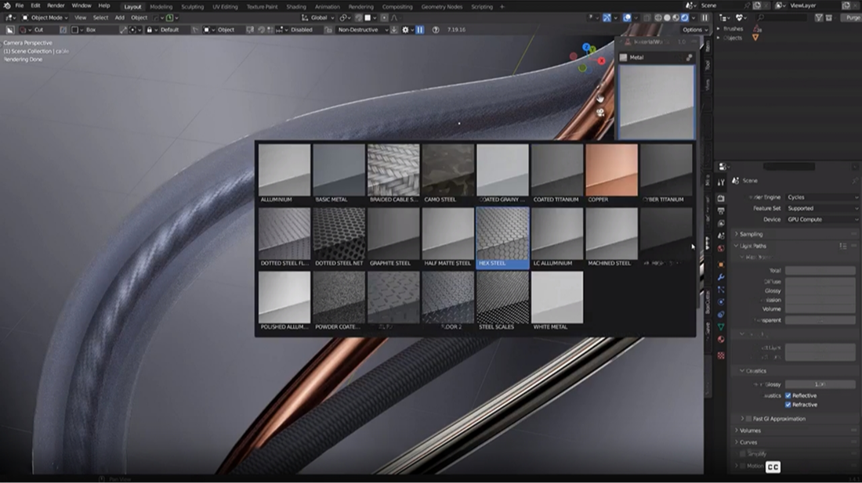Expand the Sampling panel
This screenshot has height=483, width=862.
pos(751,234)
